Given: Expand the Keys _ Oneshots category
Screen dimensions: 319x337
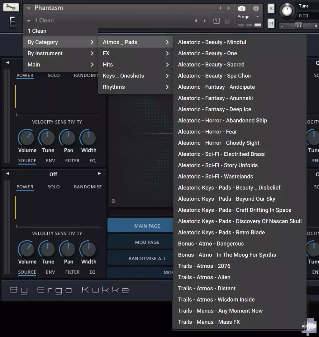Looking at the screenshot, I should (x=124, y=76).
